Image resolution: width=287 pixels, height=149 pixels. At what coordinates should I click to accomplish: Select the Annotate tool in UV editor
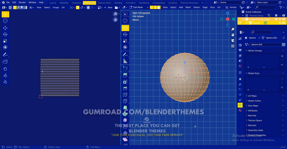click(5, 55)
